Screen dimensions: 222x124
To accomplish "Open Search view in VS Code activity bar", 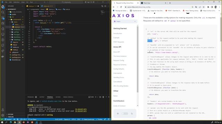I will 3,12.
